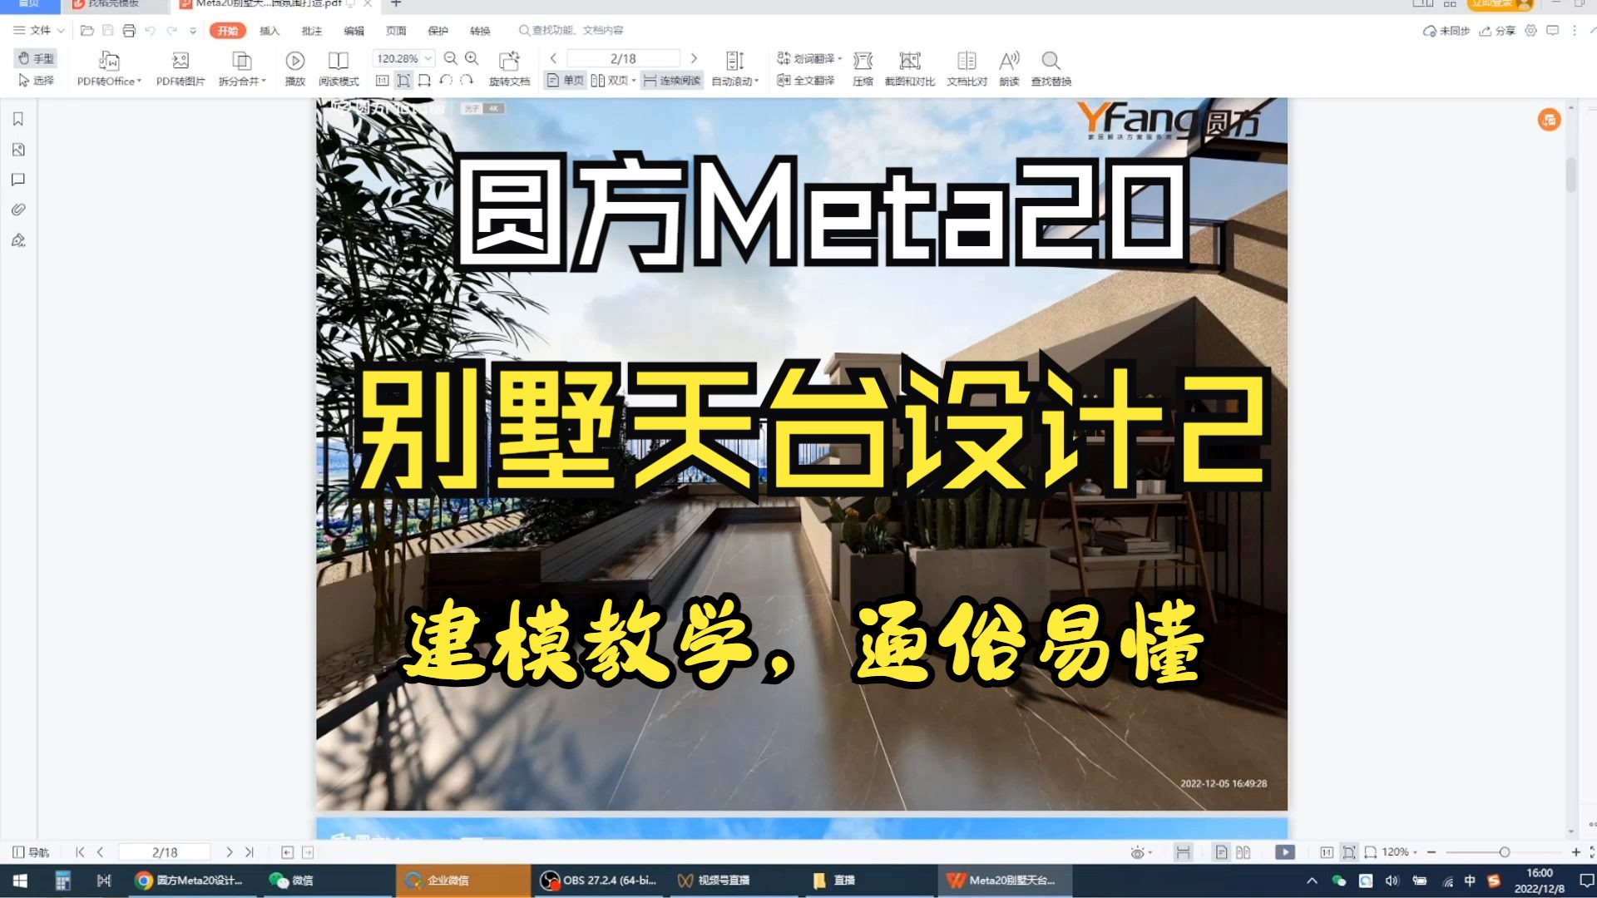
Task: Open 截图和对比 screenshot tool
Action: tap(910, 68)
